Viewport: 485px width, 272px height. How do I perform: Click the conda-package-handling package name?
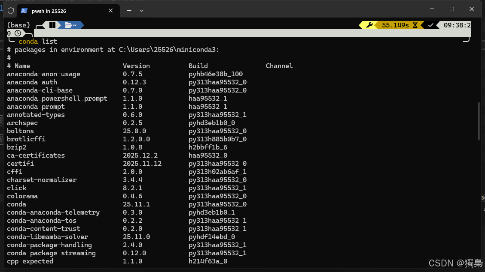pos(49,245)
